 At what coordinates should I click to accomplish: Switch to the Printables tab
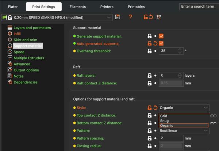(x=136, y=7)
